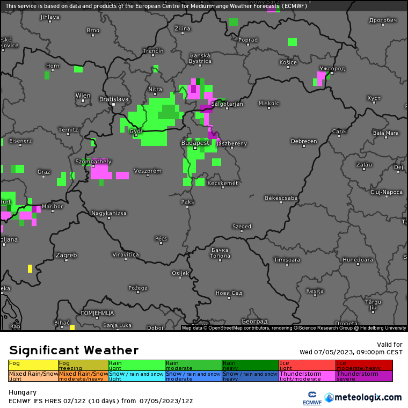This screenshot has width=408, height=408.
Task: Click the Szeged city marker
Action: pos(242,232)
